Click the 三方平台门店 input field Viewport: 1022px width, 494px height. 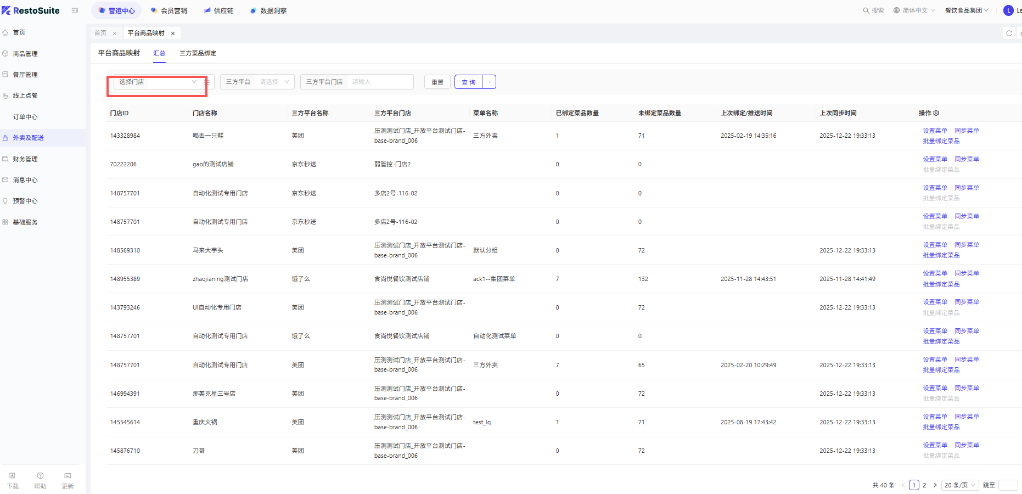(380, 82)
